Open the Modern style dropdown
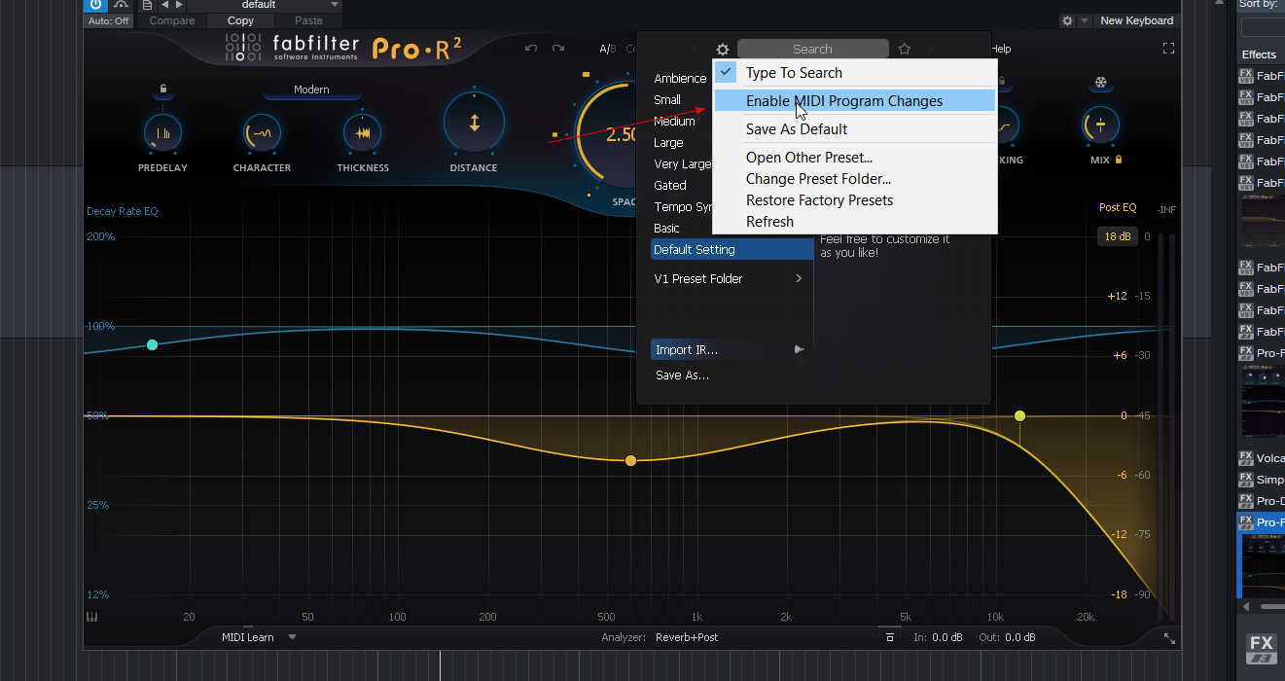Screen dimensions: 1285x681 pyautogui.click(x=311, y=90)
